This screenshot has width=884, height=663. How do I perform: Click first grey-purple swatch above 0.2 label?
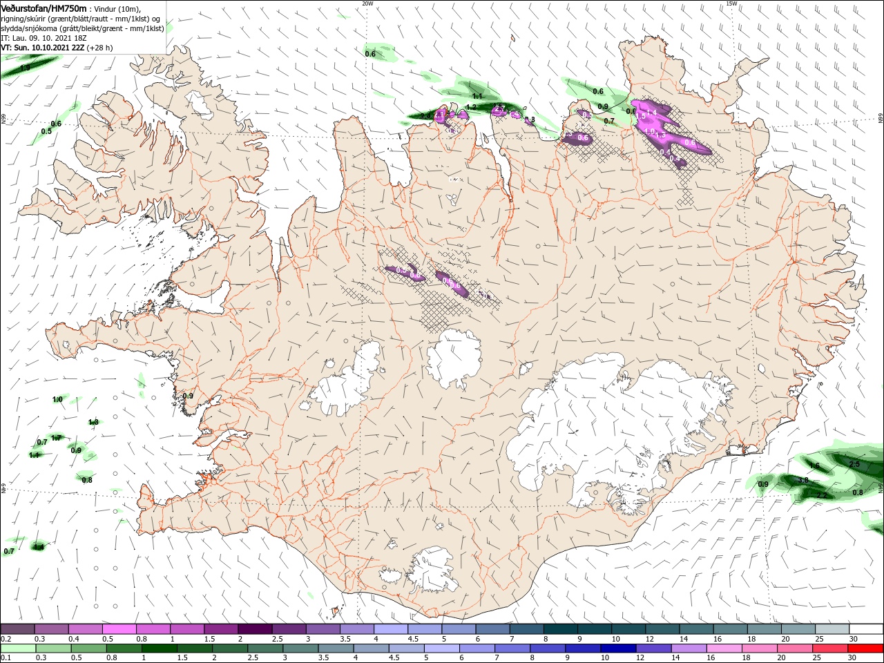(17, 629)
